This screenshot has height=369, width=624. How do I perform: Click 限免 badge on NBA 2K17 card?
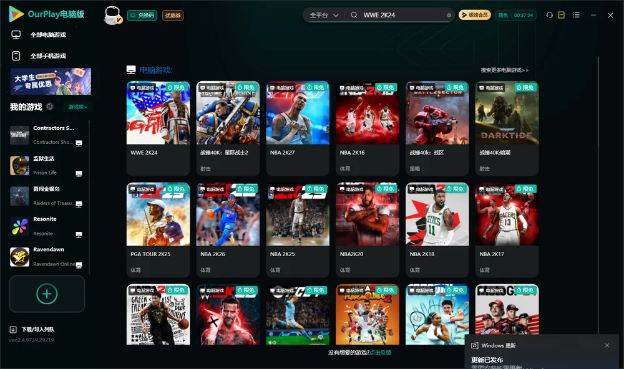(x=525, y=189)
